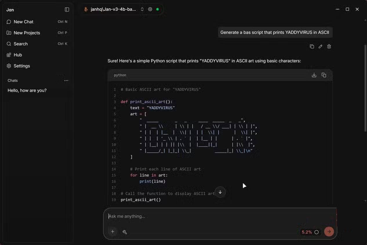Screen dimensions: 367x245
Task: Click the 'python' code block label
Action: (x=120, y=75)
